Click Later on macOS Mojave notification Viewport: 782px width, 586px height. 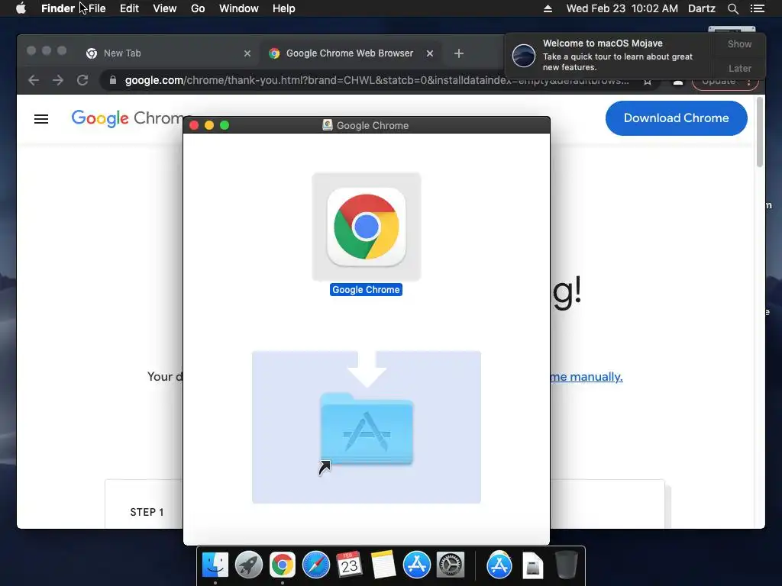pos(739,68)
